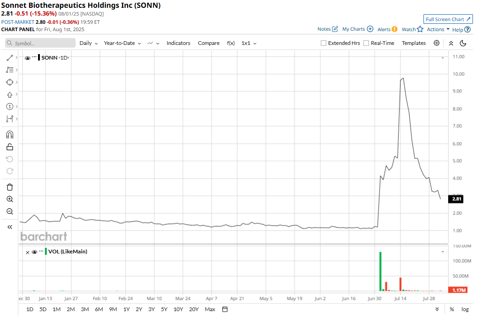Click the Watch link
Screen dimensions: 478x318
click(408, 29)
